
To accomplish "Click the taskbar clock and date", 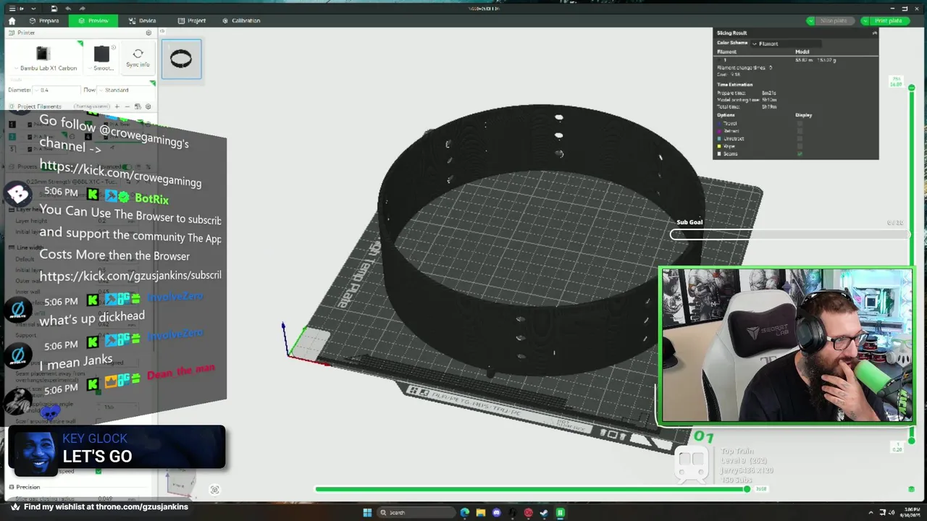I will tap(909, 512).
